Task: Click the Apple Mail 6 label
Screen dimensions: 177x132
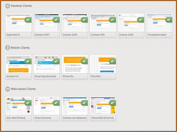Action: pos(14,35)
